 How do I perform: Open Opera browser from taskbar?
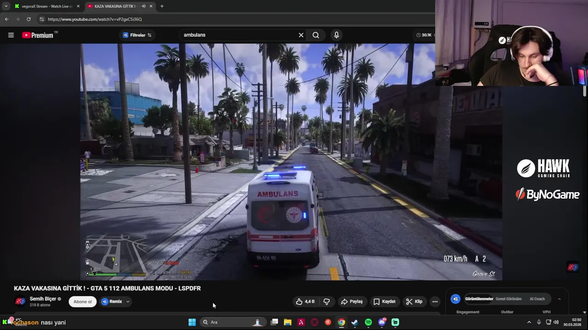[315, 322]
